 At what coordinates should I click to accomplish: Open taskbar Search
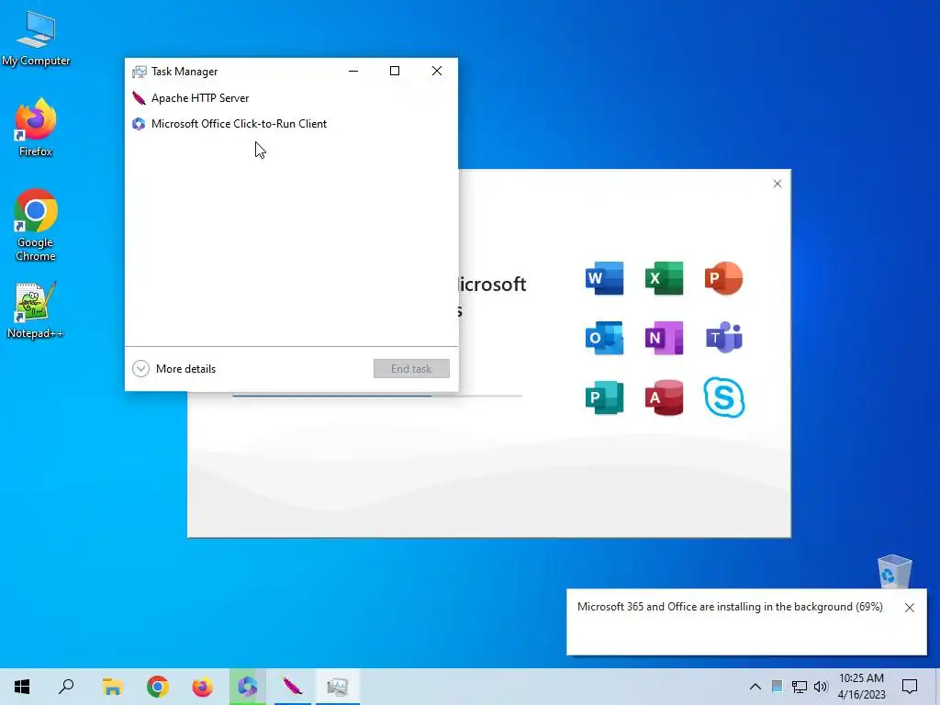point(66,687)
